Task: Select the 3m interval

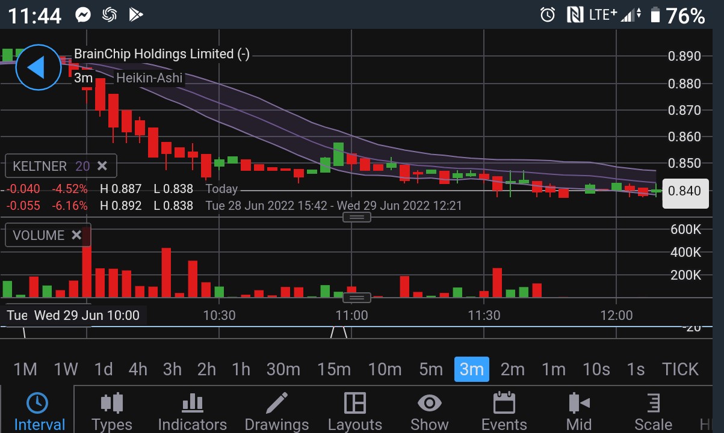Action: (x=471, y=369)
